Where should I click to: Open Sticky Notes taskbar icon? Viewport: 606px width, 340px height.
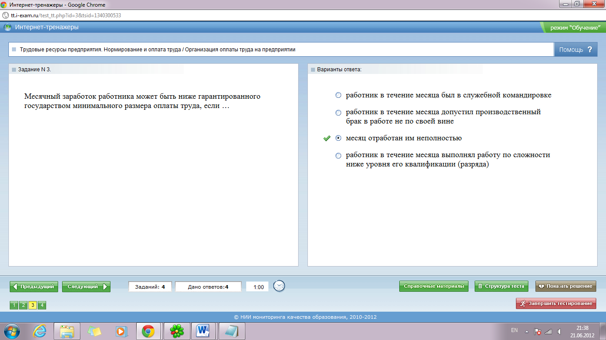coord(94,331)
